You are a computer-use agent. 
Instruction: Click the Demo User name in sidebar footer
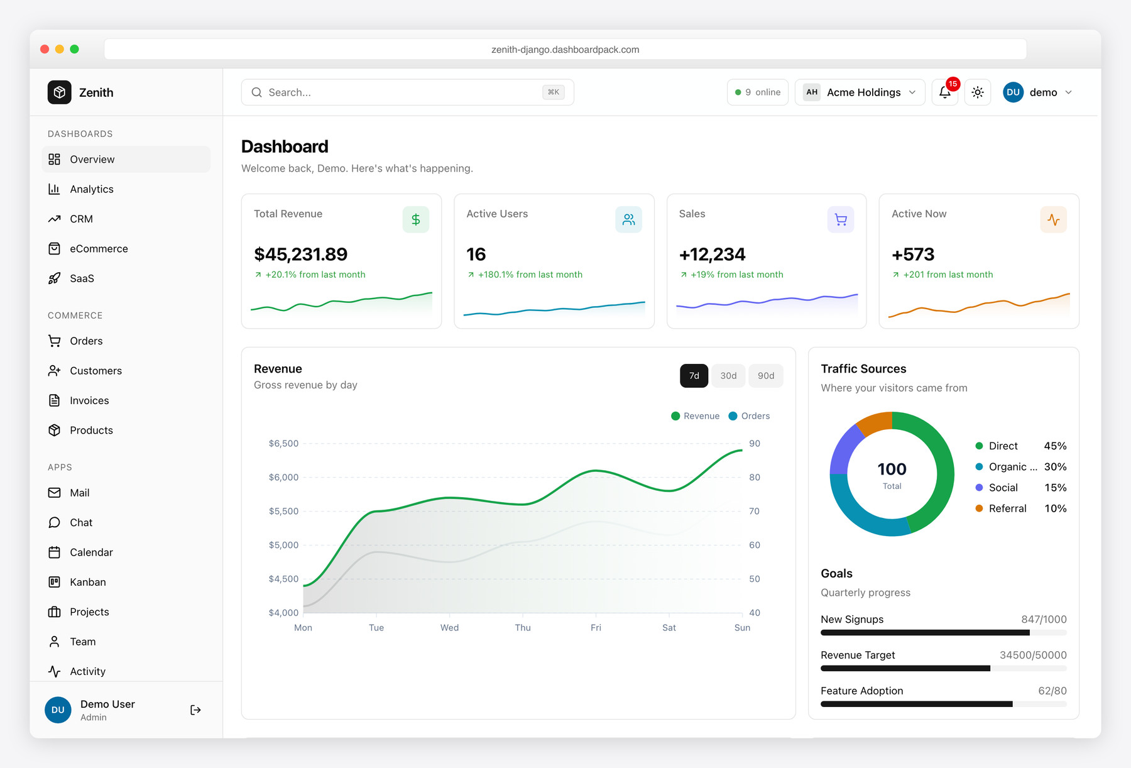point(107,704)
